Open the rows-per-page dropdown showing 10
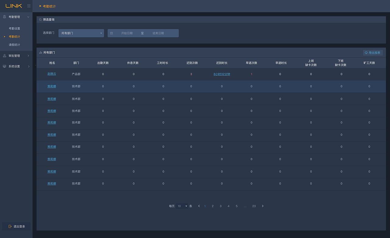This screenshot has height=238, width=390. [182, 206]
